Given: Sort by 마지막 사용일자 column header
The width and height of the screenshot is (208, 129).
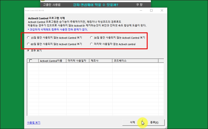Looking at the screenshot, I should (78, 61).
